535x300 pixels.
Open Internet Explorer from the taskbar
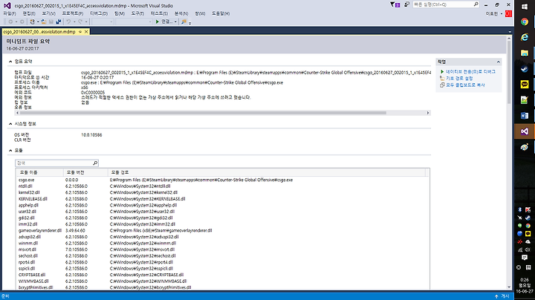point(525,37)
